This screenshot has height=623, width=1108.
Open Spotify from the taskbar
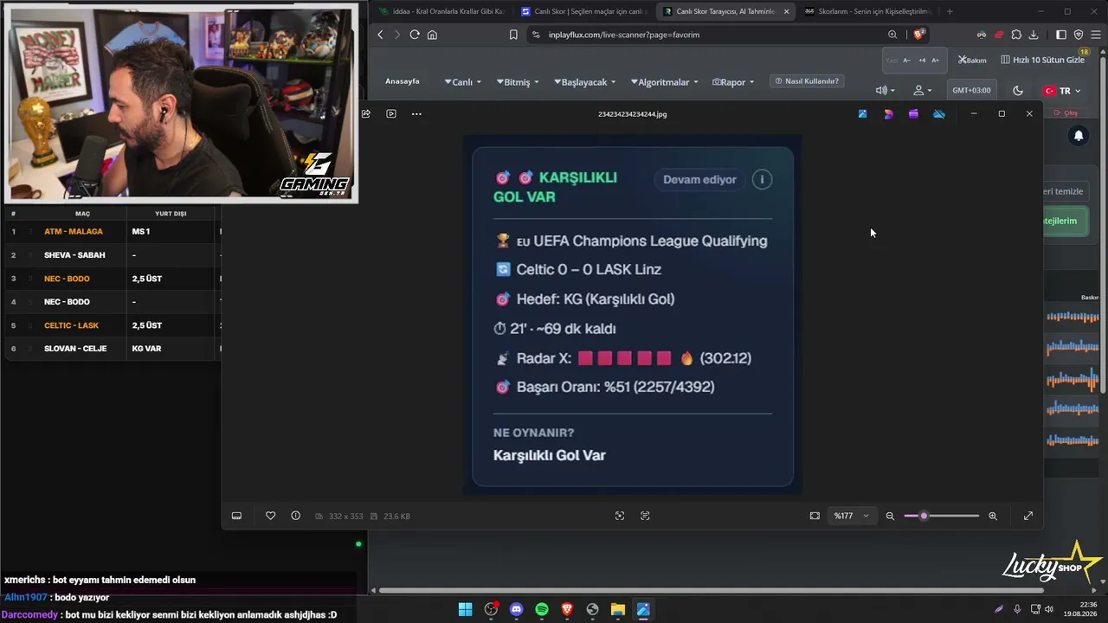tap(542, 609)
